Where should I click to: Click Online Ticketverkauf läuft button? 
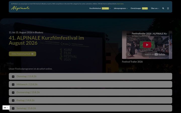pyautogui.click(x=23, y=54)
